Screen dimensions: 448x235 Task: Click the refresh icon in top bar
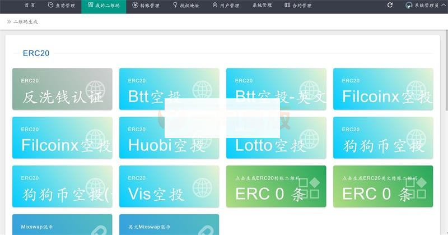click(390, 5)
